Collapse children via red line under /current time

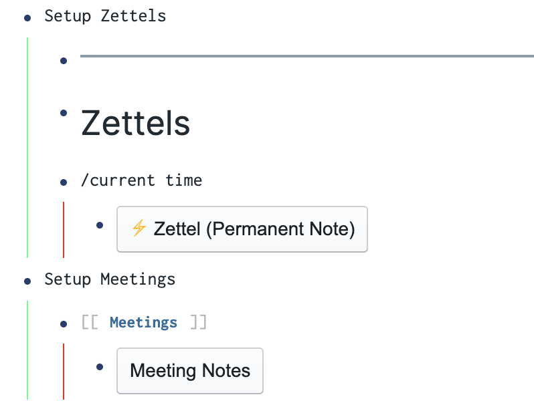click(x=64, y=229)
